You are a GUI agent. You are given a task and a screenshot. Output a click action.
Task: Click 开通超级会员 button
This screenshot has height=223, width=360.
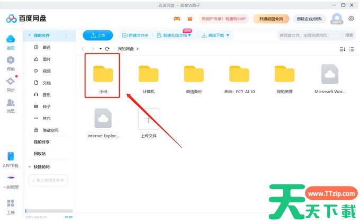pyautogui.click(x=271, y=19)
